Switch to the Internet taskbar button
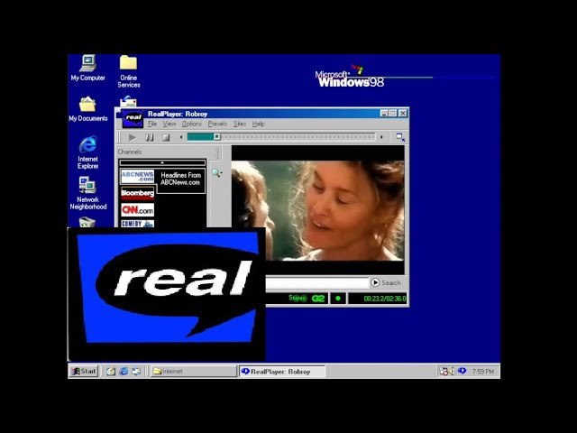 coord(194,371)
